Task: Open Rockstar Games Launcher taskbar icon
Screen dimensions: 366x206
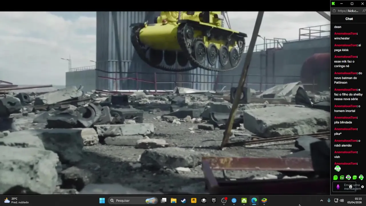Action: click(x=194, y=201)
